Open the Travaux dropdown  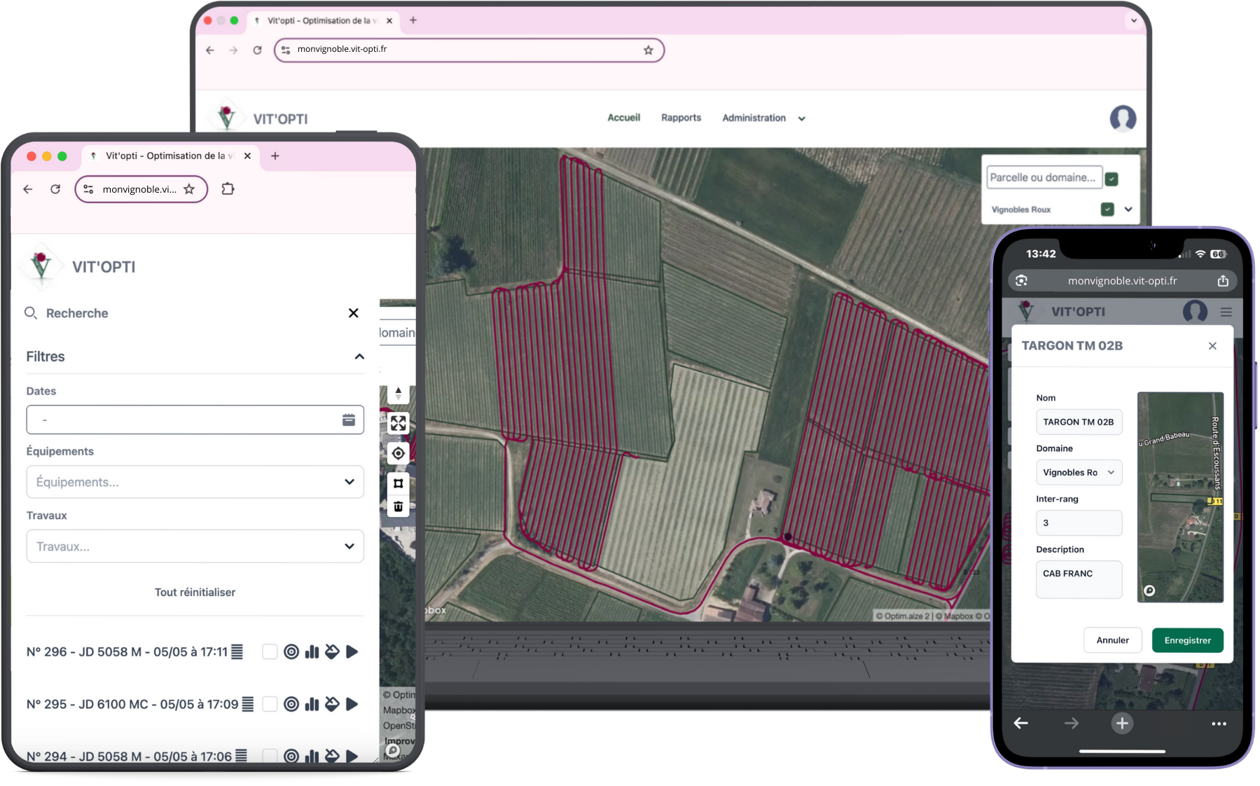point(195,546)
